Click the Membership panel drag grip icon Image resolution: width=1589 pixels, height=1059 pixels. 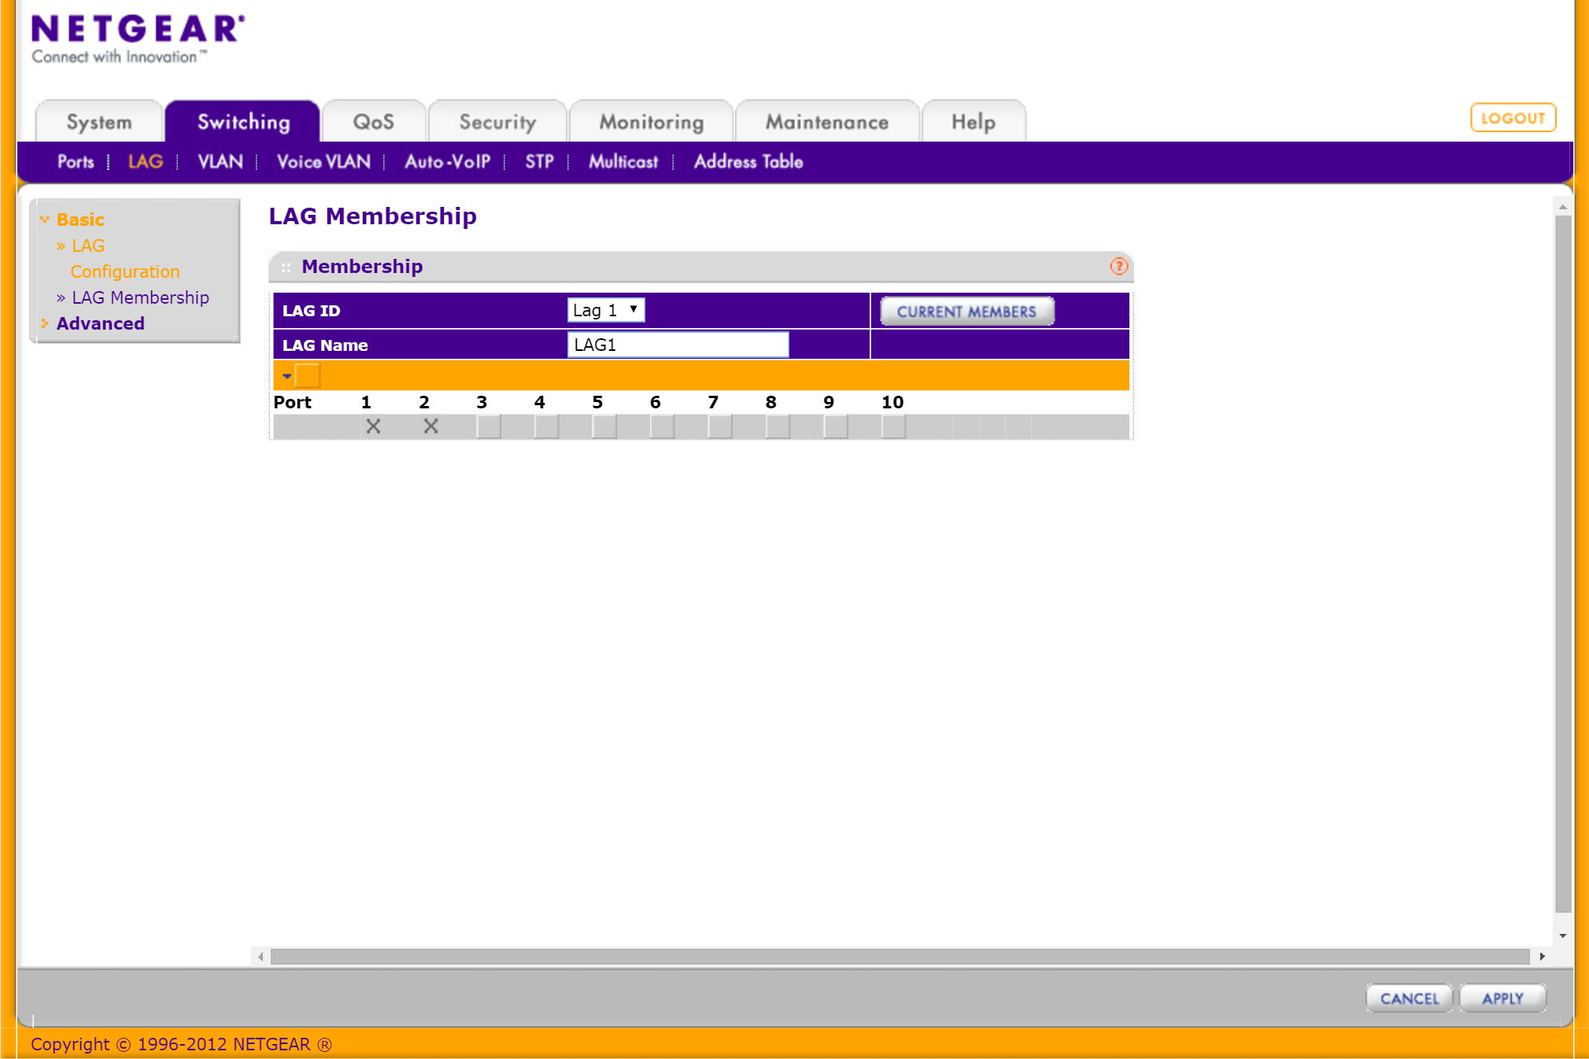coord(286,268)
